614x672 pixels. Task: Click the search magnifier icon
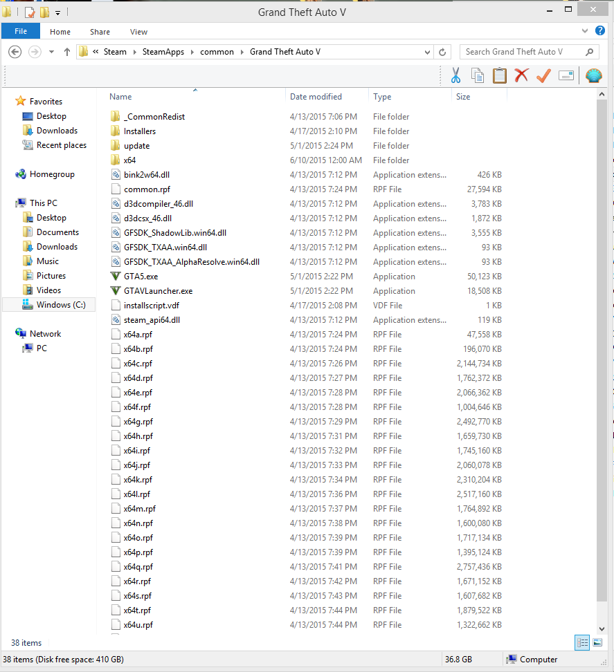(x=590, y=52)
